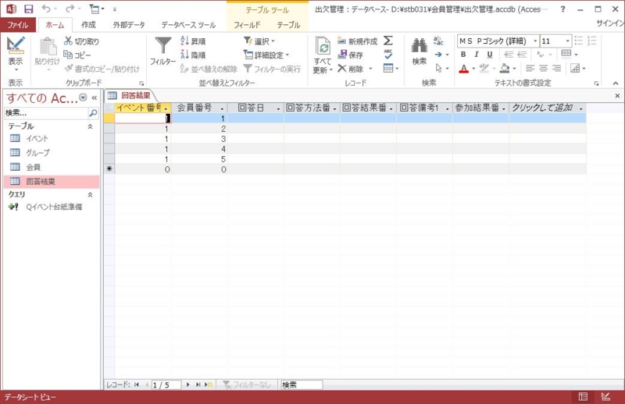The height and width of the screenshot is (404, 625).
Task: Click the コピー copy command
Action: 77,55
